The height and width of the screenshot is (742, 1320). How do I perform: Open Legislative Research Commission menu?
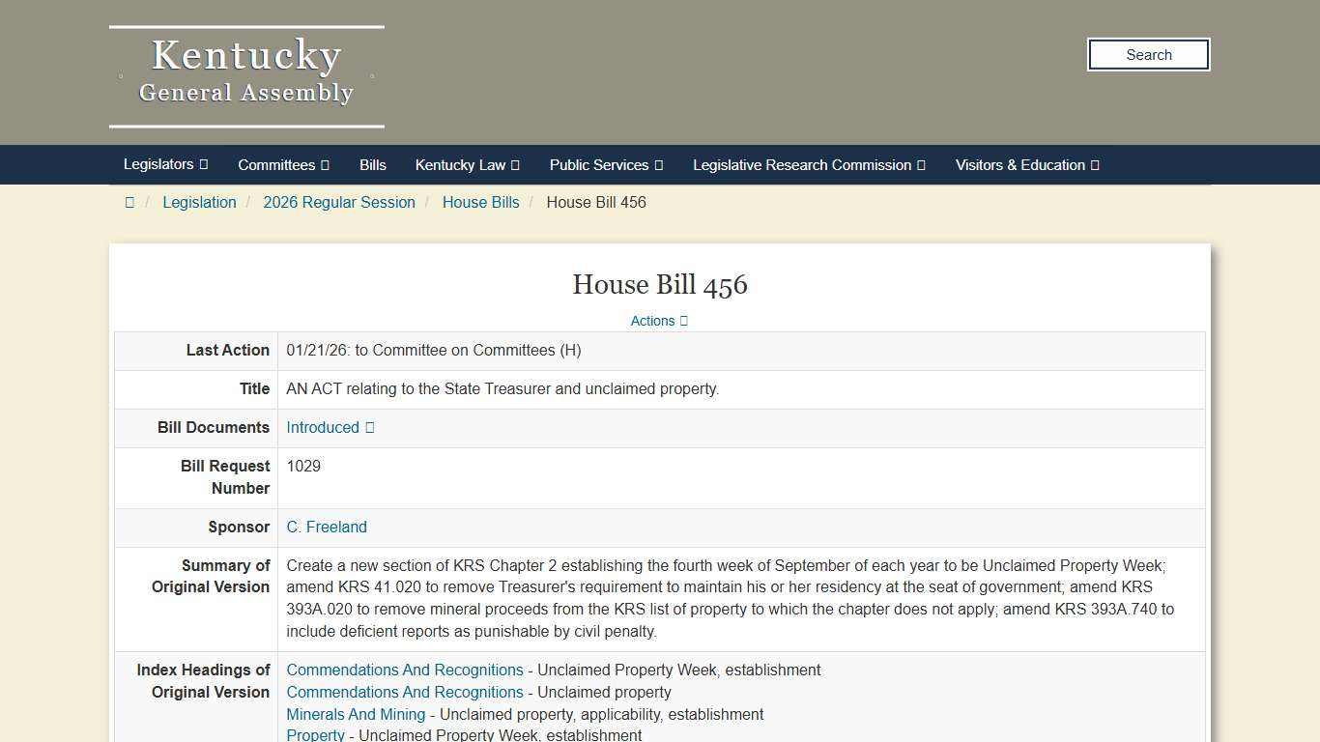(809, 165)
